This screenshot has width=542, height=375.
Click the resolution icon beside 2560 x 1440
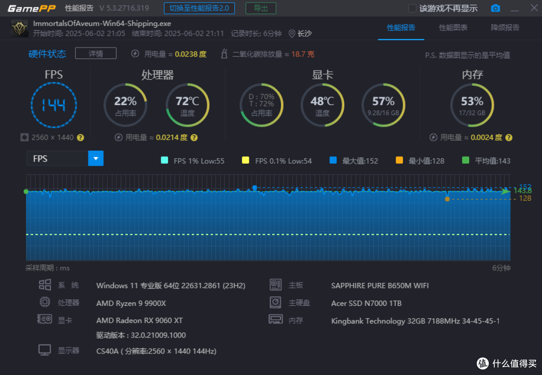(24, 137)
